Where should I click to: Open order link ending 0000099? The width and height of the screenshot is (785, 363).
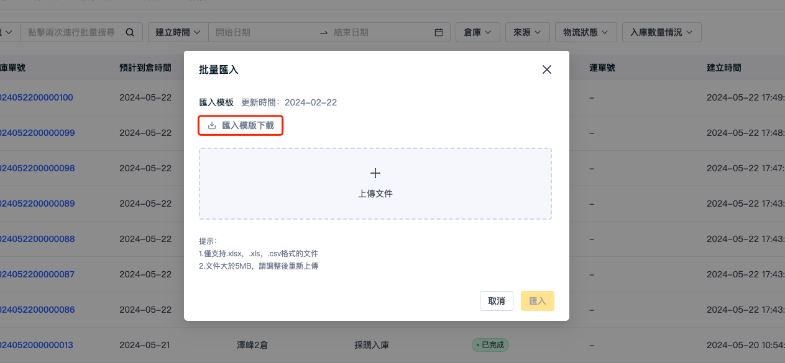(37, 133)
